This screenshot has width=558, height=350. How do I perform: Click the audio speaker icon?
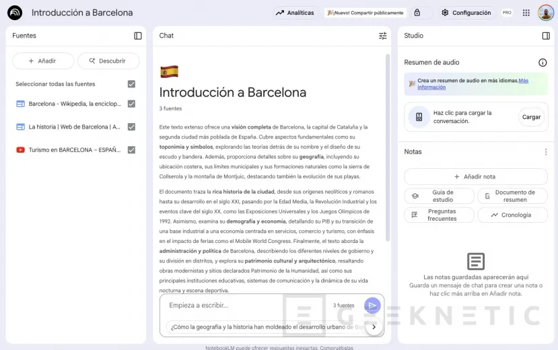tap(419, 117)
